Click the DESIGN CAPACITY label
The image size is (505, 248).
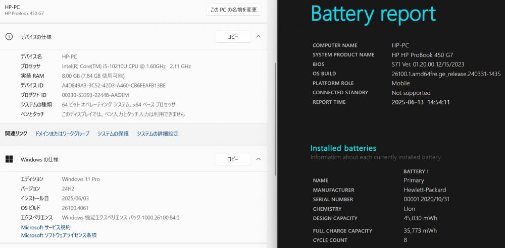click(x=335, y=218)
